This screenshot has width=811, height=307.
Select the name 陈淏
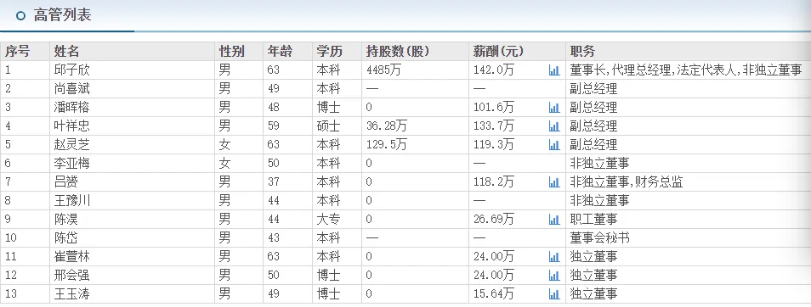point(66,220)
